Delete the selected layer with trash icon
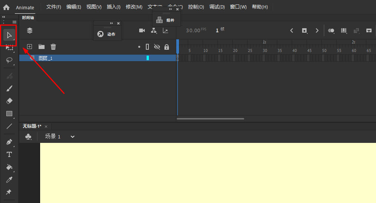376x203 pixels. (53, 46)
